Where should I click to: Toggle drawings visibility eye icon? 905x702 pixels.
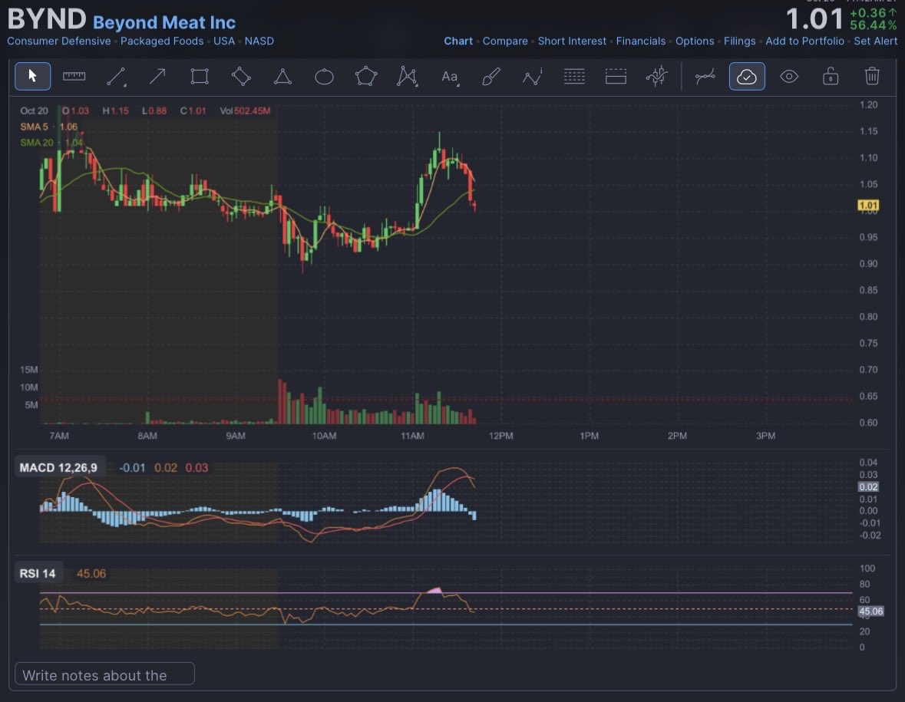coord(789,76)
